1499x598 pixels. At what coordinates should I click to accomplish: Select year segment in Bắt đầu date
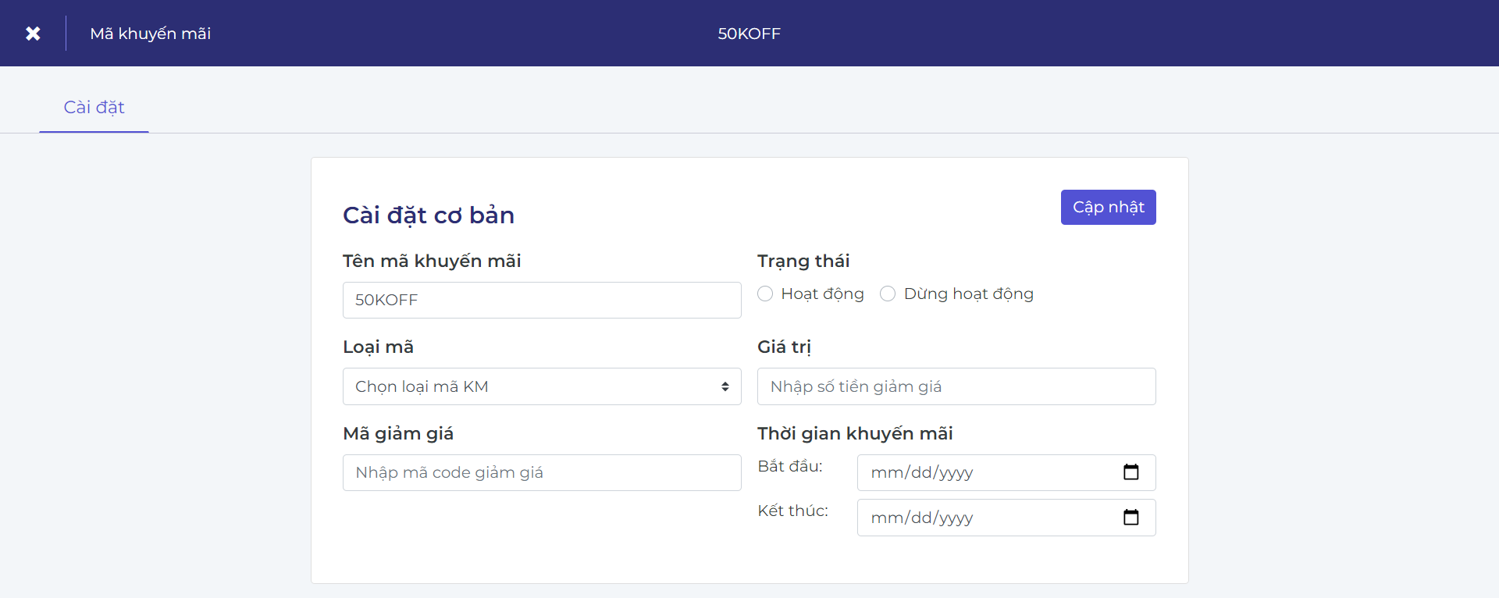(x=956, y=473)
